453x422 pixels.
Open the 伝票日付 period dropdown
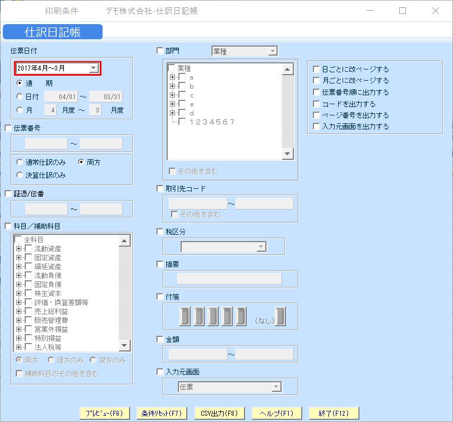tap(93, 67)
